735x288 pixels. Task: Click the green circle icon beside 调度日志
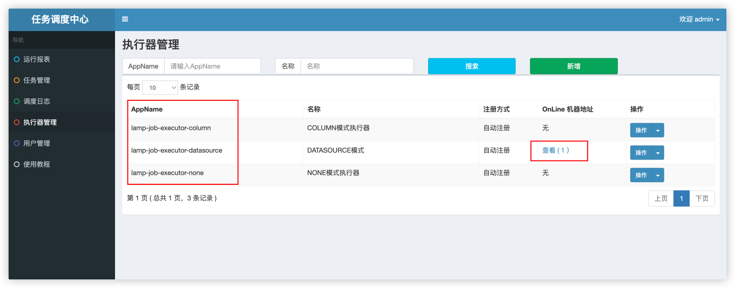click(x=17, y=101)
